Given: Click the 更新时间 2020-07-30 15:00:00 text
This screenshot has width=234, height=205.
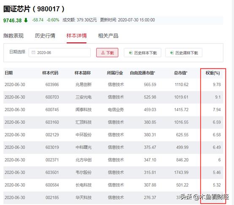Looking at the screenshot, I should pos(128,20).
